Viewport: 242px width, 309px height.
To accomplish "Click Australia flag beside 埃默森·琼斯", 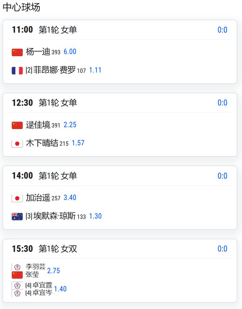I will 17,217.
